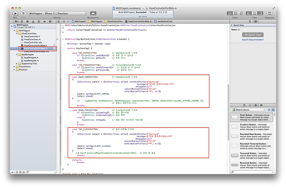This screenshot has width=286, height=188.
Task: Open the related files menu in jump bar
Action: click(58, 21)
